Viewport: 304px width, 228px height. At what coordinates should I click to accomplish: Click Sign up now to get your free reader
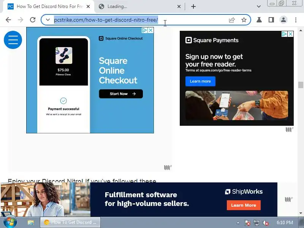(x=214, y=60)
